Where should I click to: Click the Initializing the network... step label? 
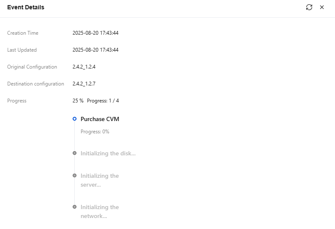(x=100, y=212)
